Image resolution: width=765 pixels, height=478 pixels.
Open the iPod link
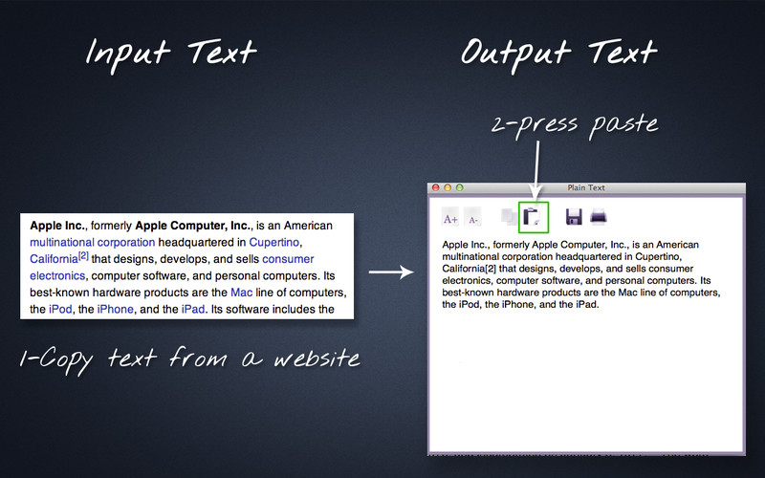pos(60,309)
